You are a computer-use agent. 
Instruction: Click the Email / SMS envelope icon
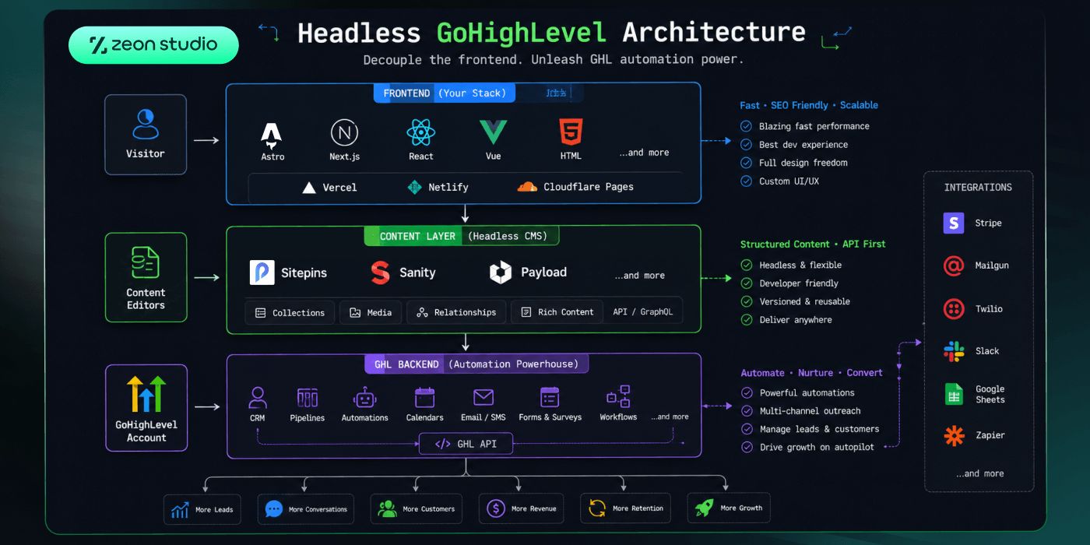(x=483, y=398)
